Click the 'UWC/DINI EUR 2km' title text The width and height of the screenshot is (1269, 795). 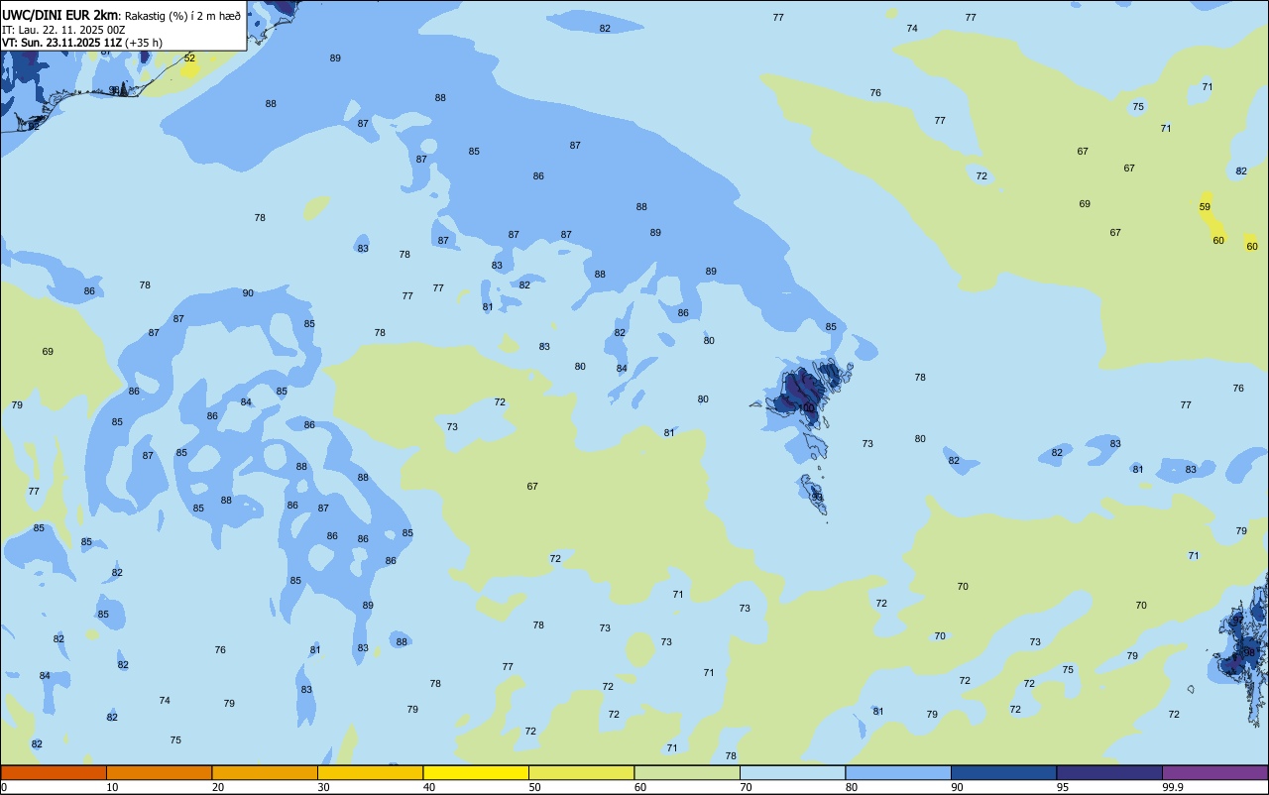(x=59, y=15)
